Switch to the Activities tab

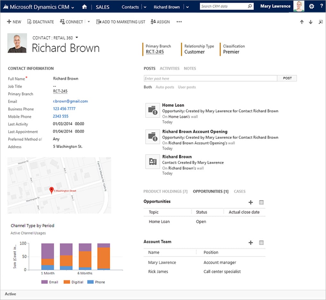tap(169, 68)
